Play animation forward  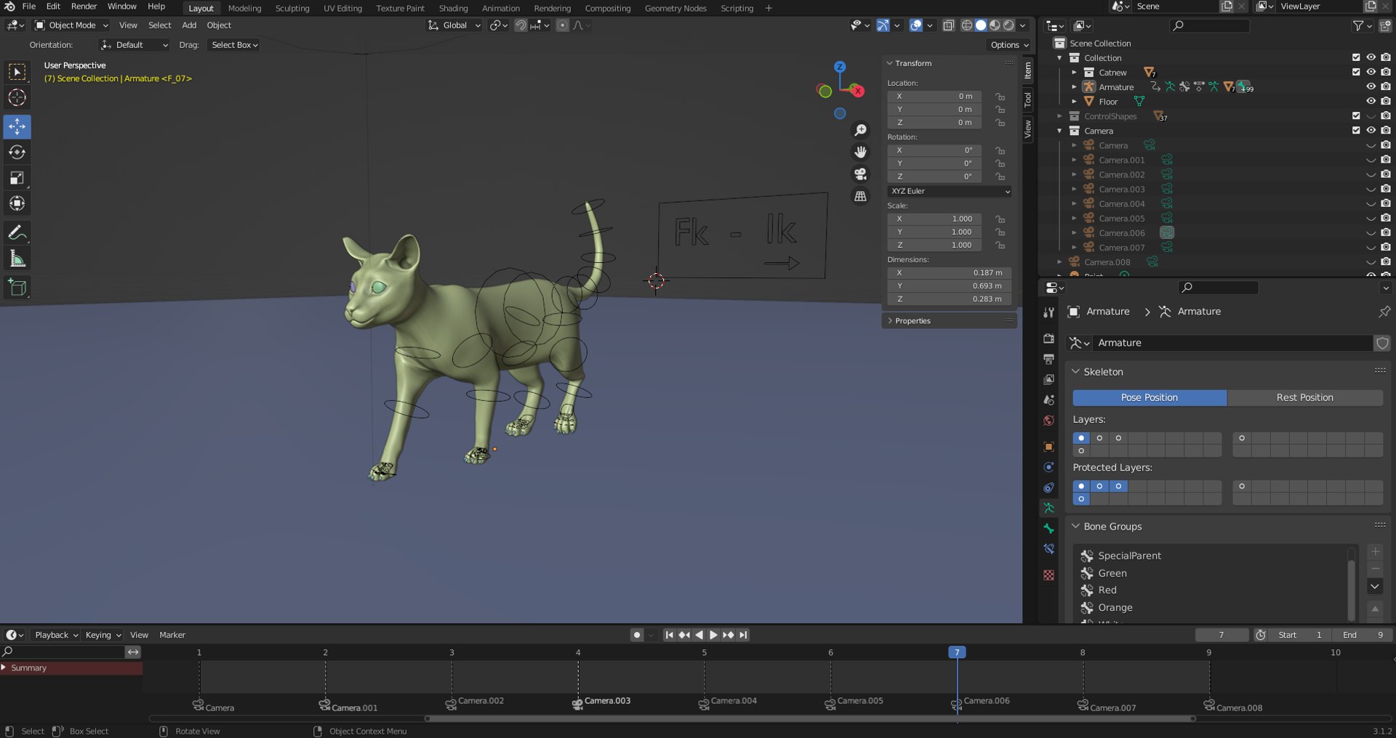point(713,635)
